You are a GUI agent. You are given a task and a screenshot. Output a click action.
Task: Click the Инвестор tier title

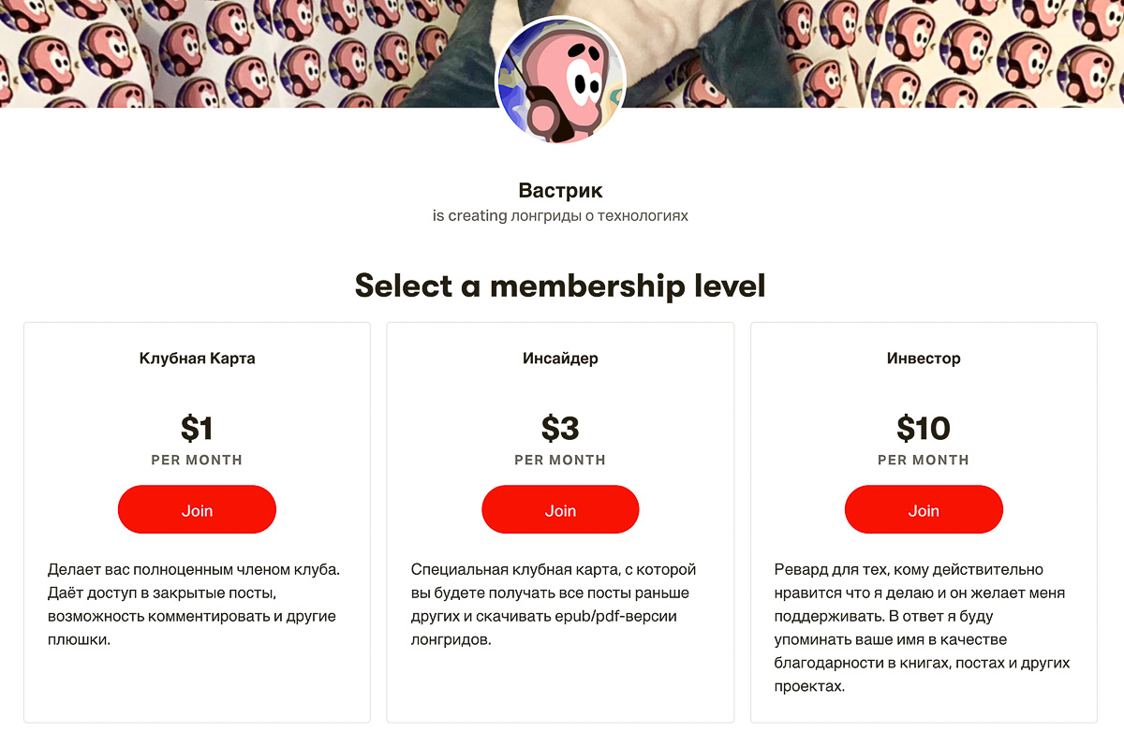click(924, 358)
